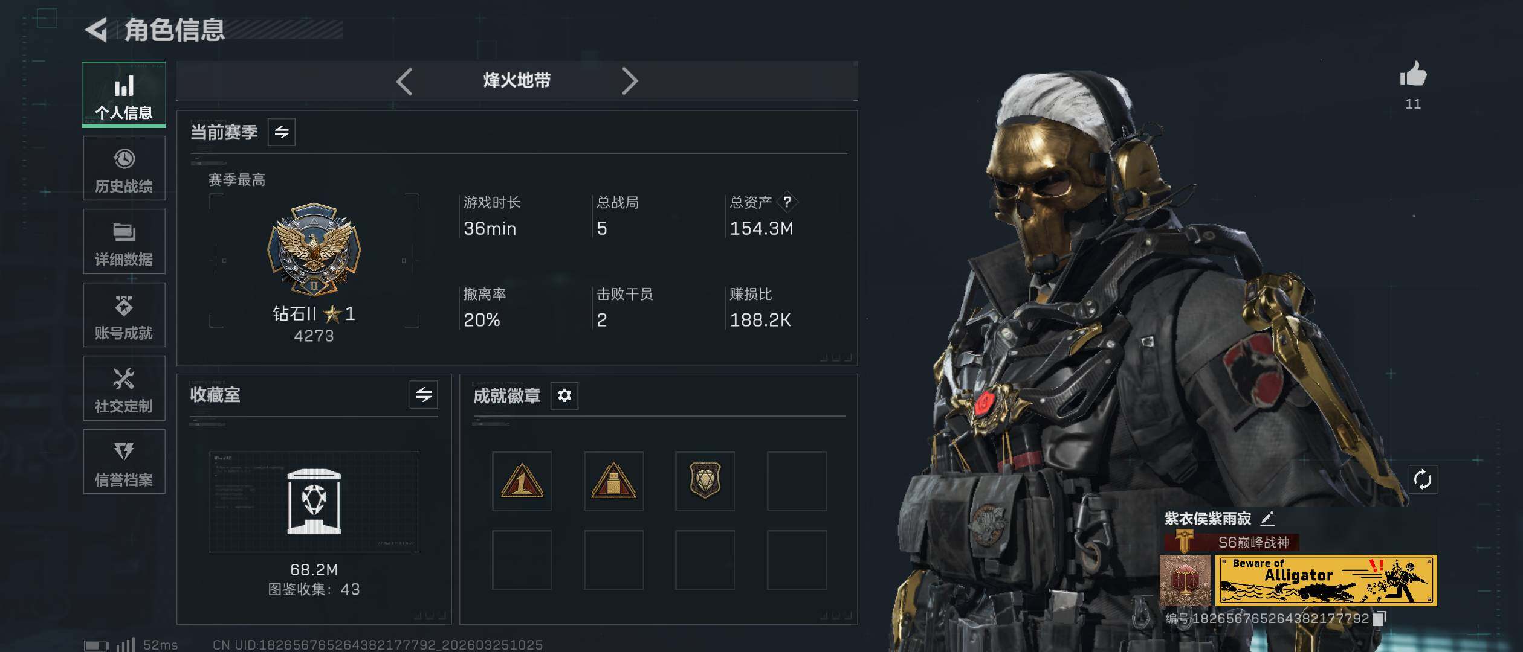Open the 详细数据 tab
This screenshot has width=1523, height=652.
coord(124,241)
